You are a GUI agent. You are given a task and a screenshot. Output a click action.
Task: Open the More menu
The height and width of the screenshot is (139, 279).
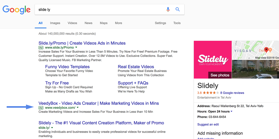point(118,23)
